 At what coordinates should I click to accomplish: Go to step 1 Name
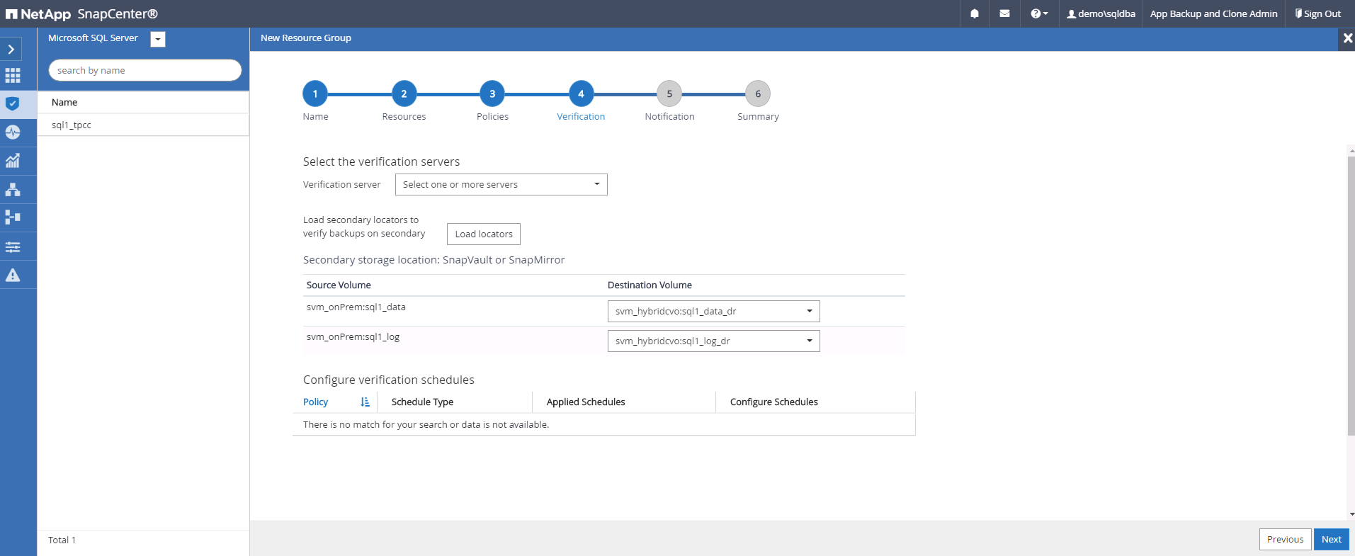point(315,93)
